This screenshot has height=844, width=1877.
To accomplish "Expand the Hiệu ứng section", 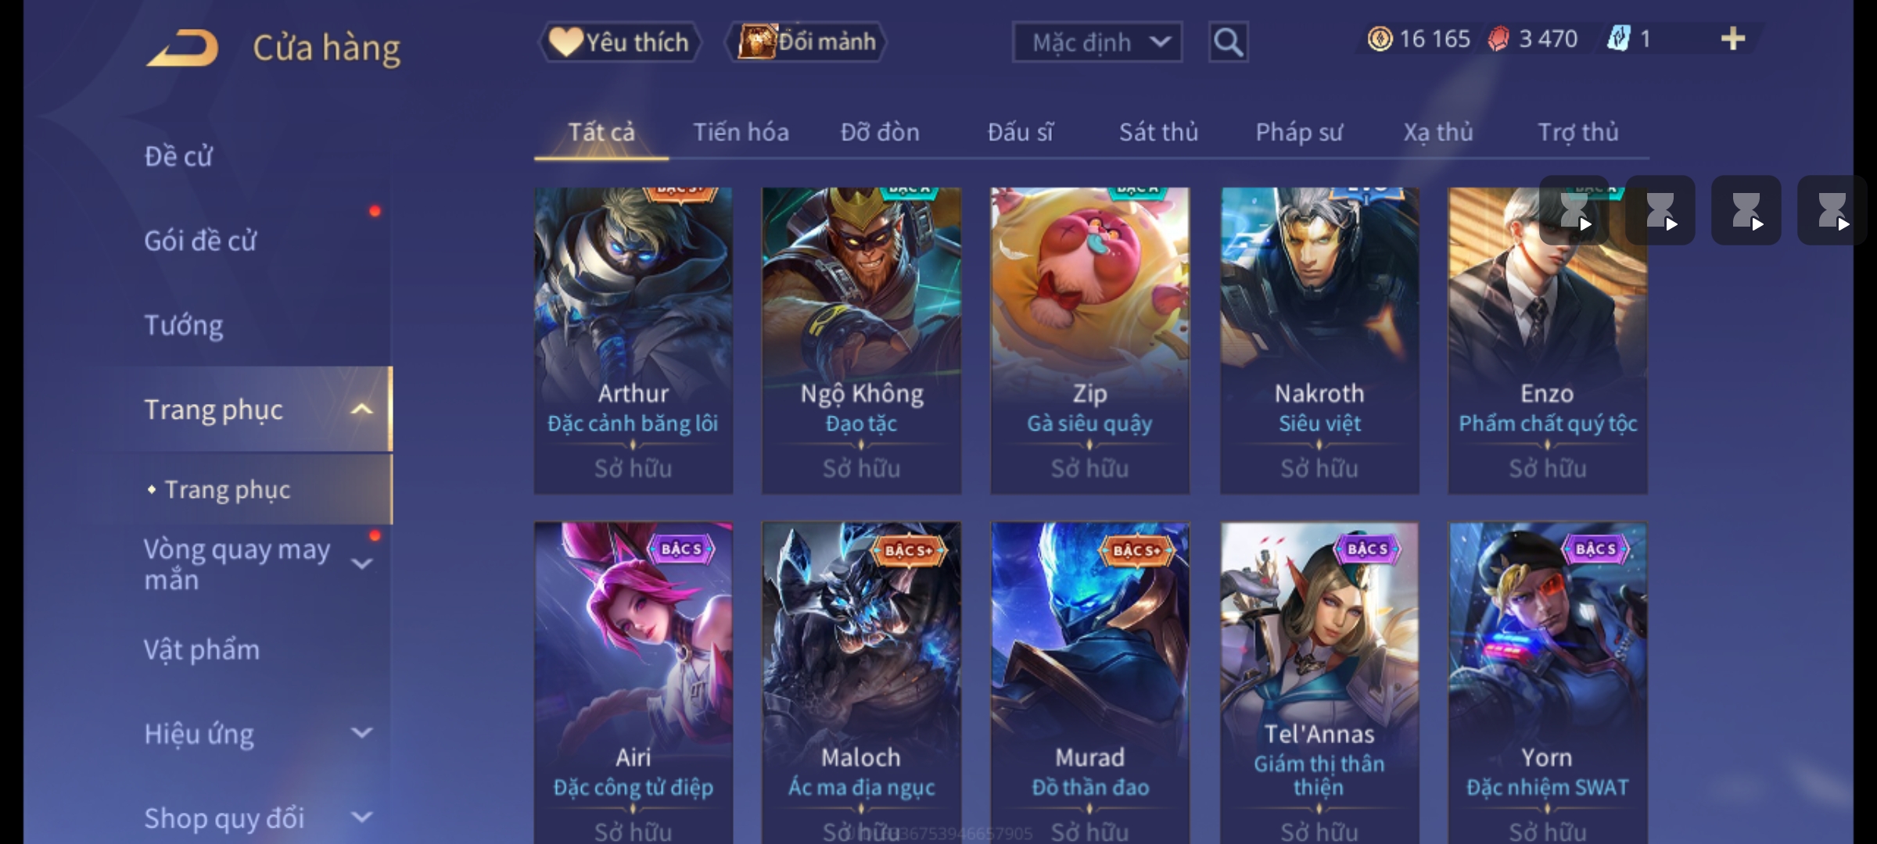I will coord(362,734).
